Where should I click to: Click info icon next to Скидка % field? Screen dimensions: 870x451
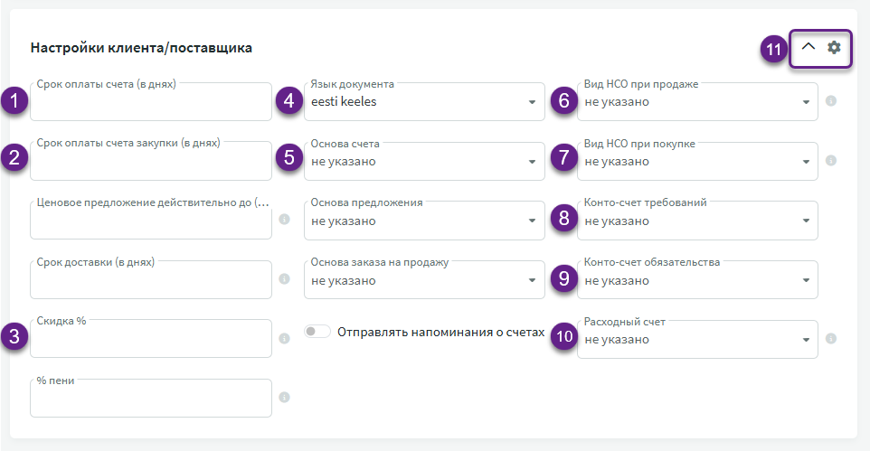(284, 339)
